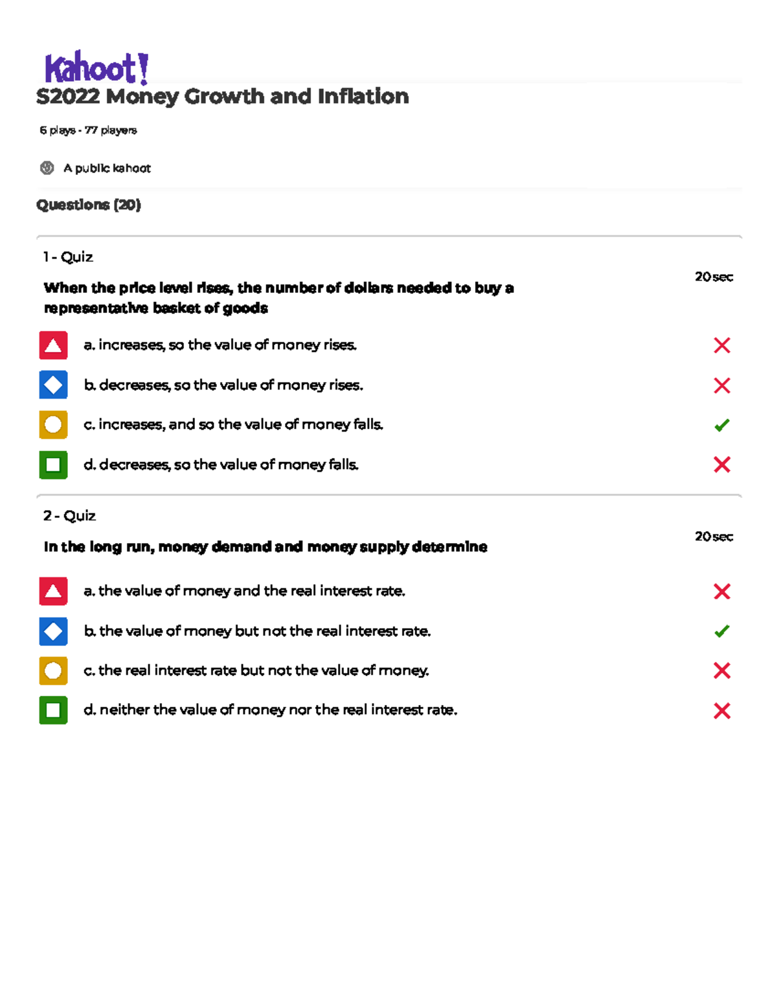The image size is (777, 1007).
Task: Click 'S2022 Money Growth and Inflation' title
Action: tap(223, 97)
